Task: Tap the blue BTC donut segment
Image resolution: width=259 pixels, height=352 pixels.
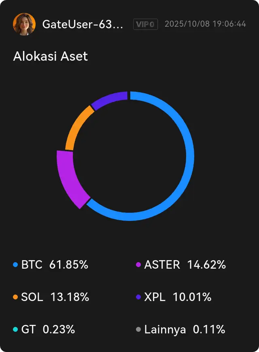Action: pyautogui.click(x=186, y=162)
